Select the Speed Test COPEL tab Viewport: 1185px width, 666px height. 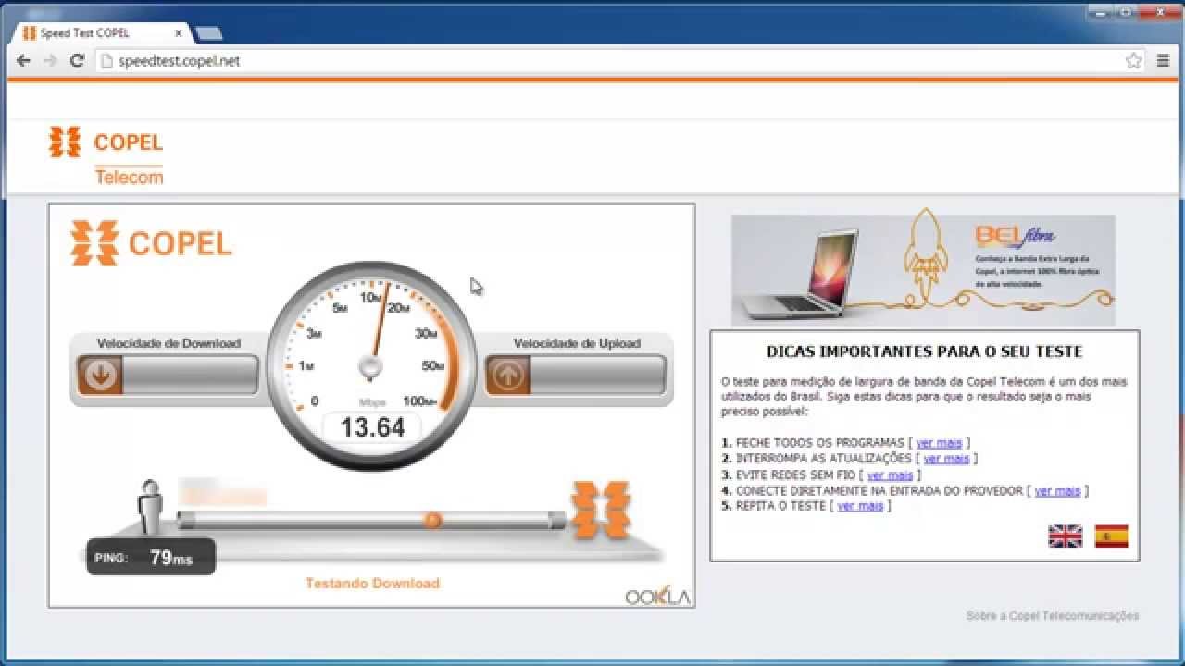coord(101,33)
